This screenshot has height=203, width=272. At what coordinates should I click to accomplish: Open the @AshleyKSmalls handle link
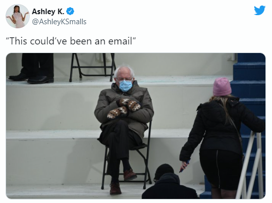point(59,22)
